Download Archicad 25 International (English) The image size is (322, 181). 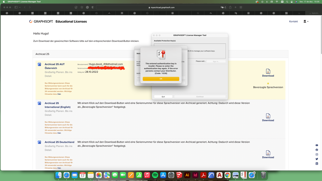[x=268, y=117]
